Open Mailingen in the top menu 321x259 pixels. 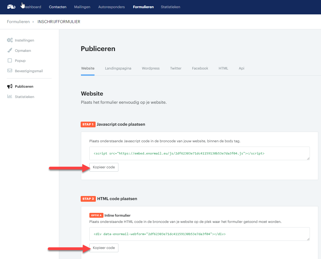point(82,7)
